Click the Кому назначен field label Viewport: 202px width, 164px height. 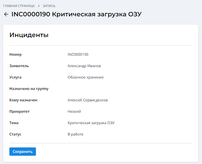23,100
